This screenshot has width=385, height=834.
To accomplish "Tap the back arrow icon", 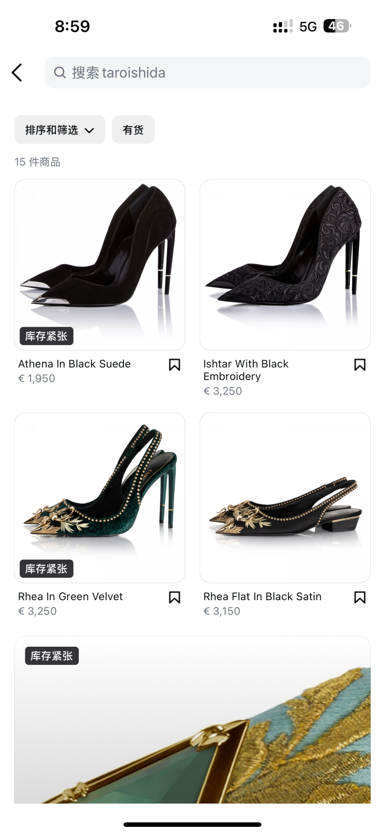I will (17, 73).
